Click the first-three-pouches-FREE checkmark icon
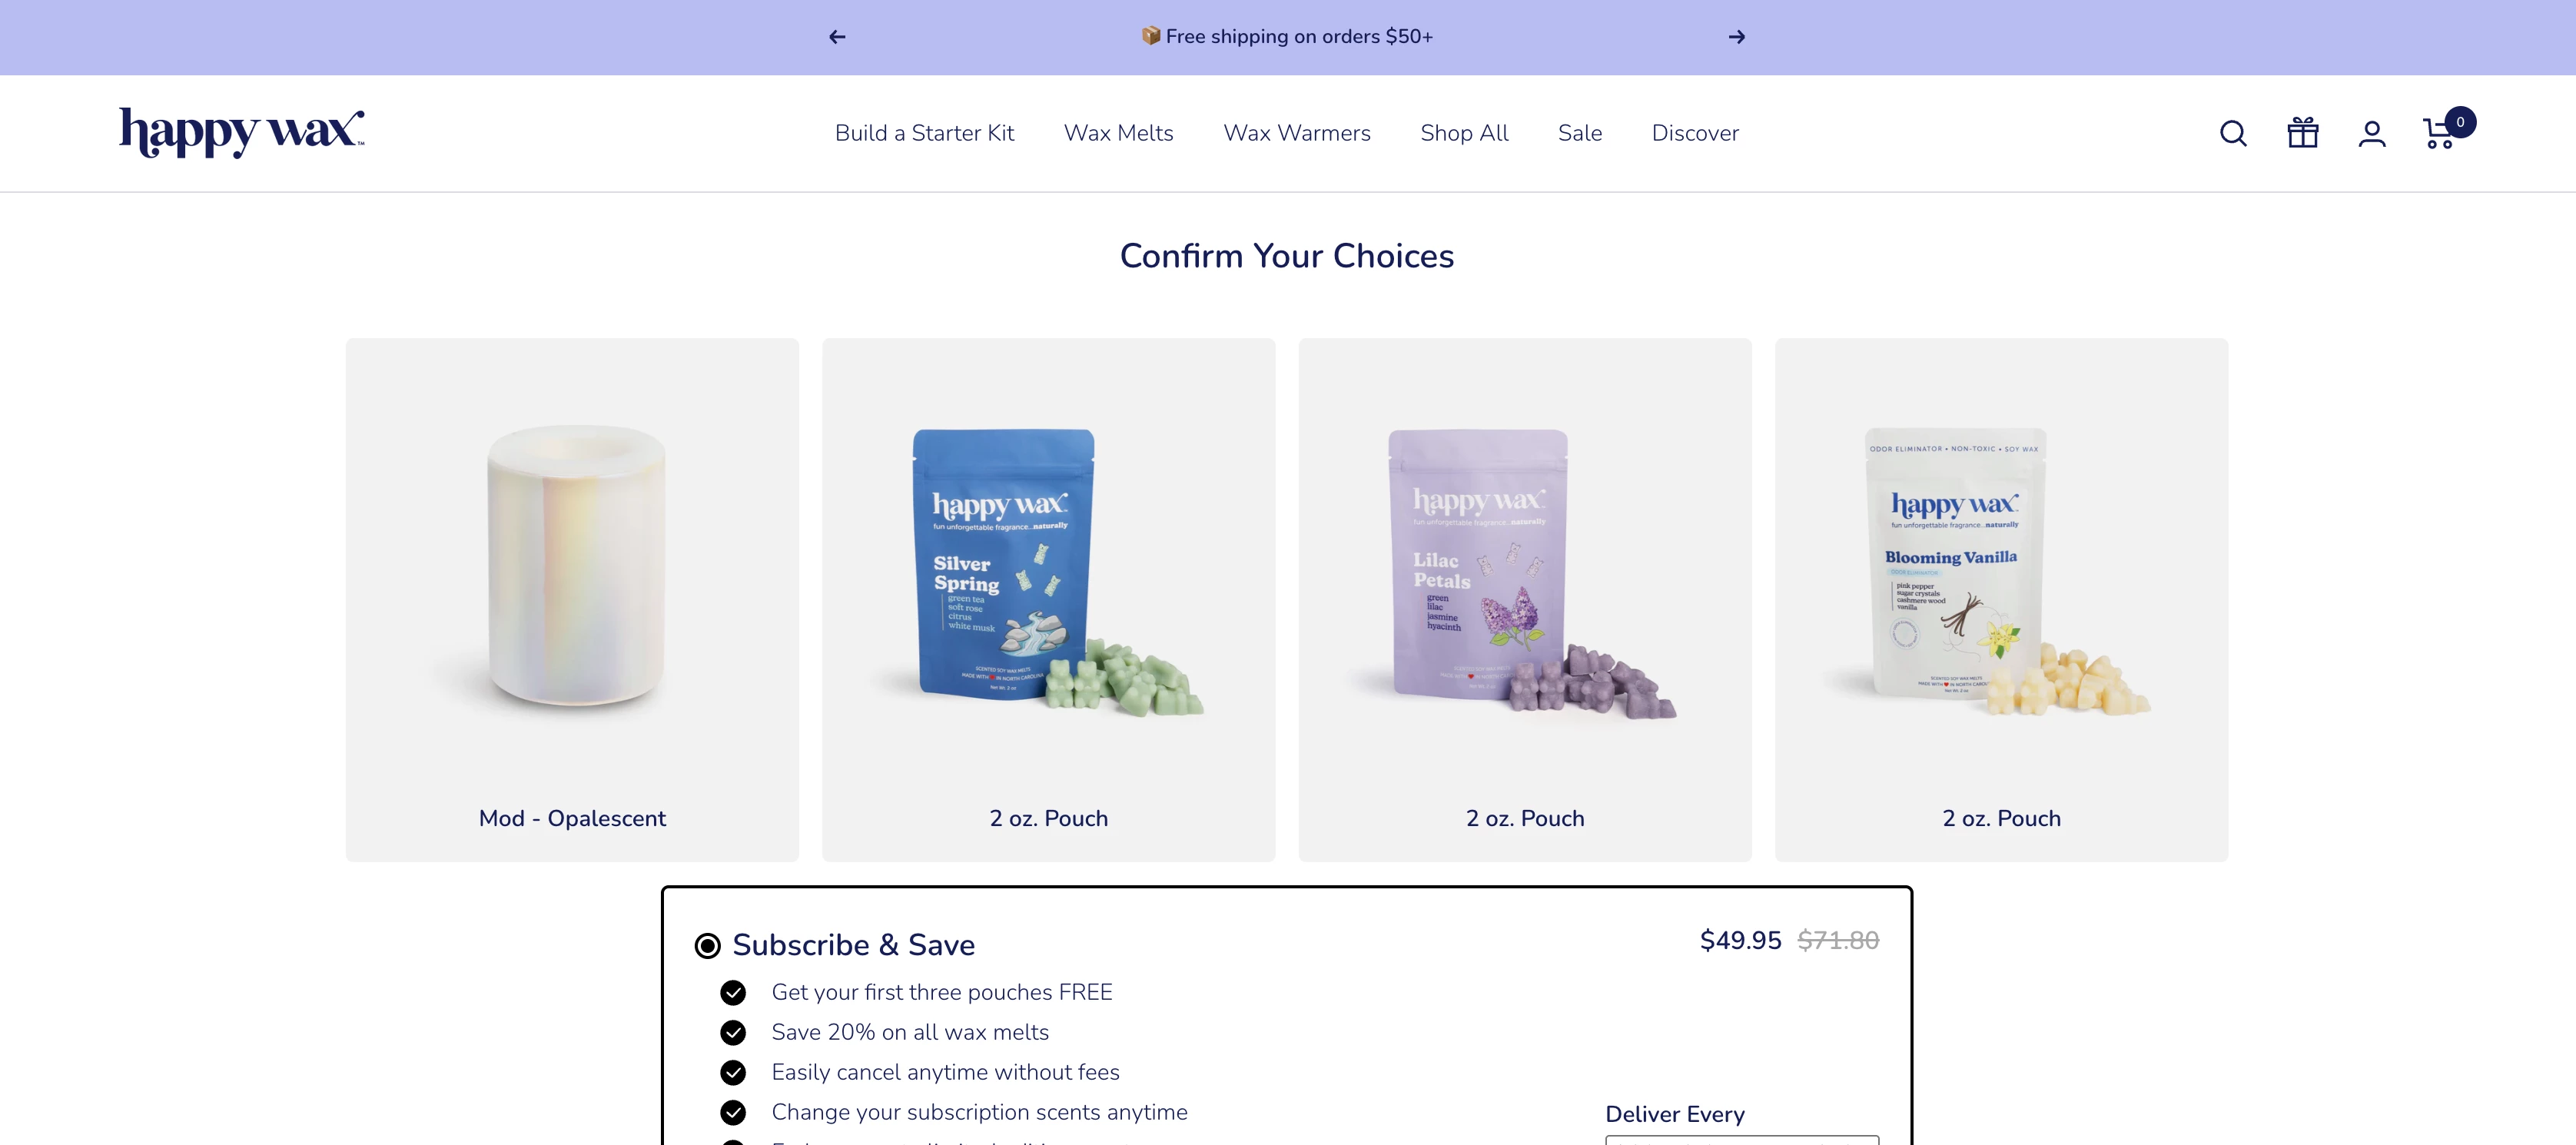 (x=733, y=992)
